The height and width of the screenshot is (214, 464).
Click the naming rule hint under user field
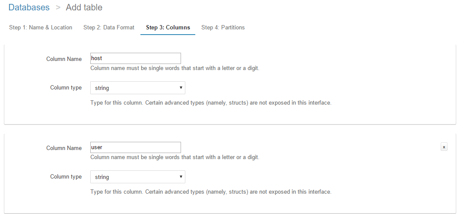(x=175, y=157)
